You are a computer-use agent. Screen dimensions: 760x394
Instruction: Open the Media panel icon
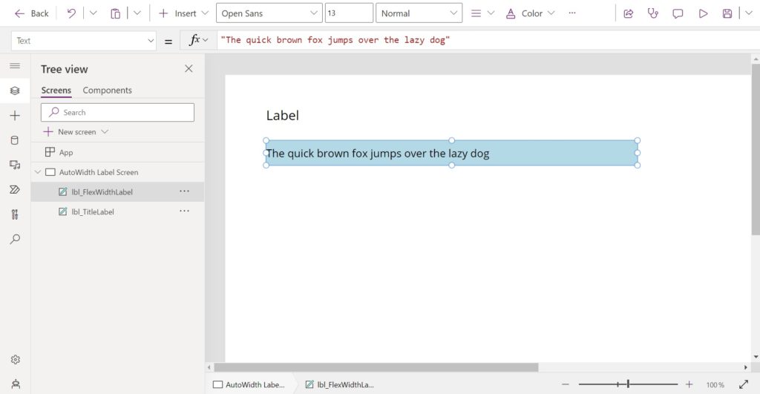tap(15, 165)
